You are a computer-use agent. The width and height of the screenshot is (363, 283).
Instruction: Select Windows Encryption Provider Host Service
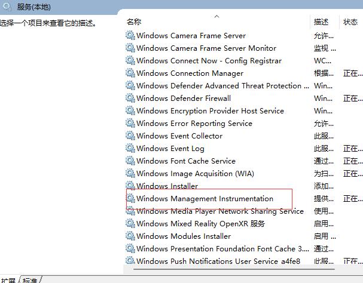[x=210, y=111]
